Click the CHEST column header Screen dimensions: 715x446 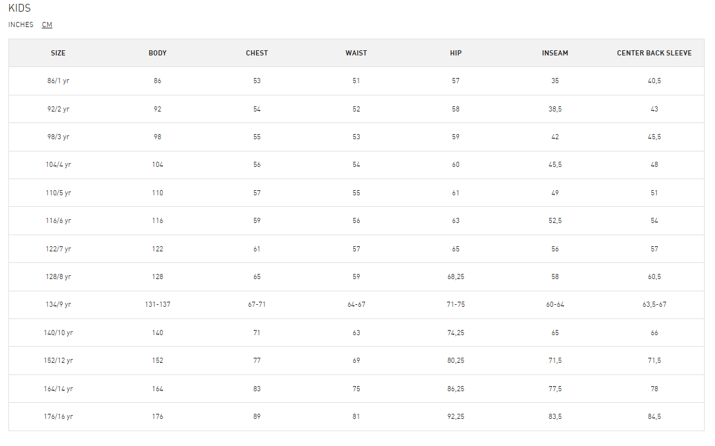(x=257, y=53)
